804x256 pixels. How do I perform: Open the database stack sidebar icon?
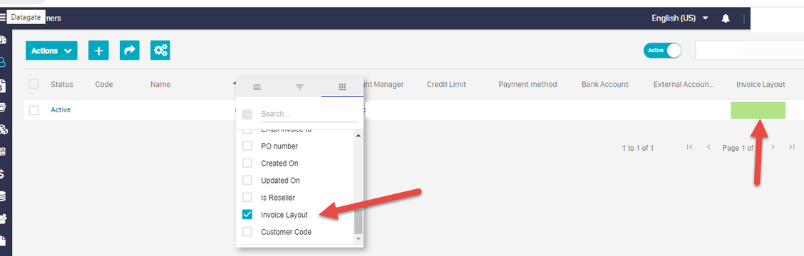3,196
